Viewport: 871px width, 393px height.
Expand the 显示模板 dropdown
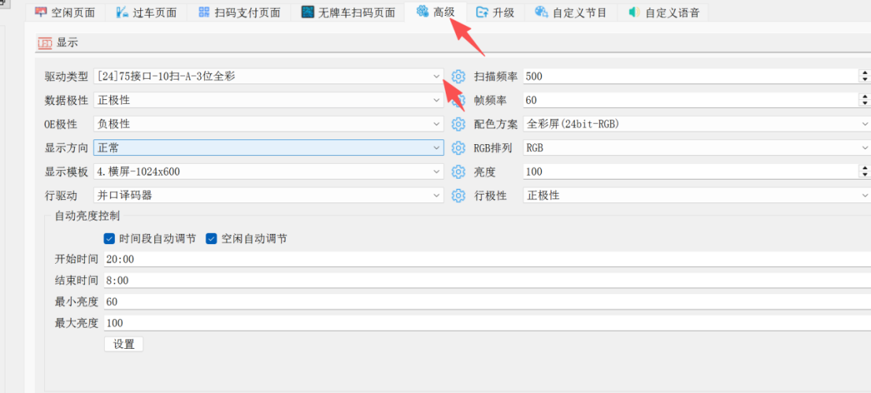436,172
